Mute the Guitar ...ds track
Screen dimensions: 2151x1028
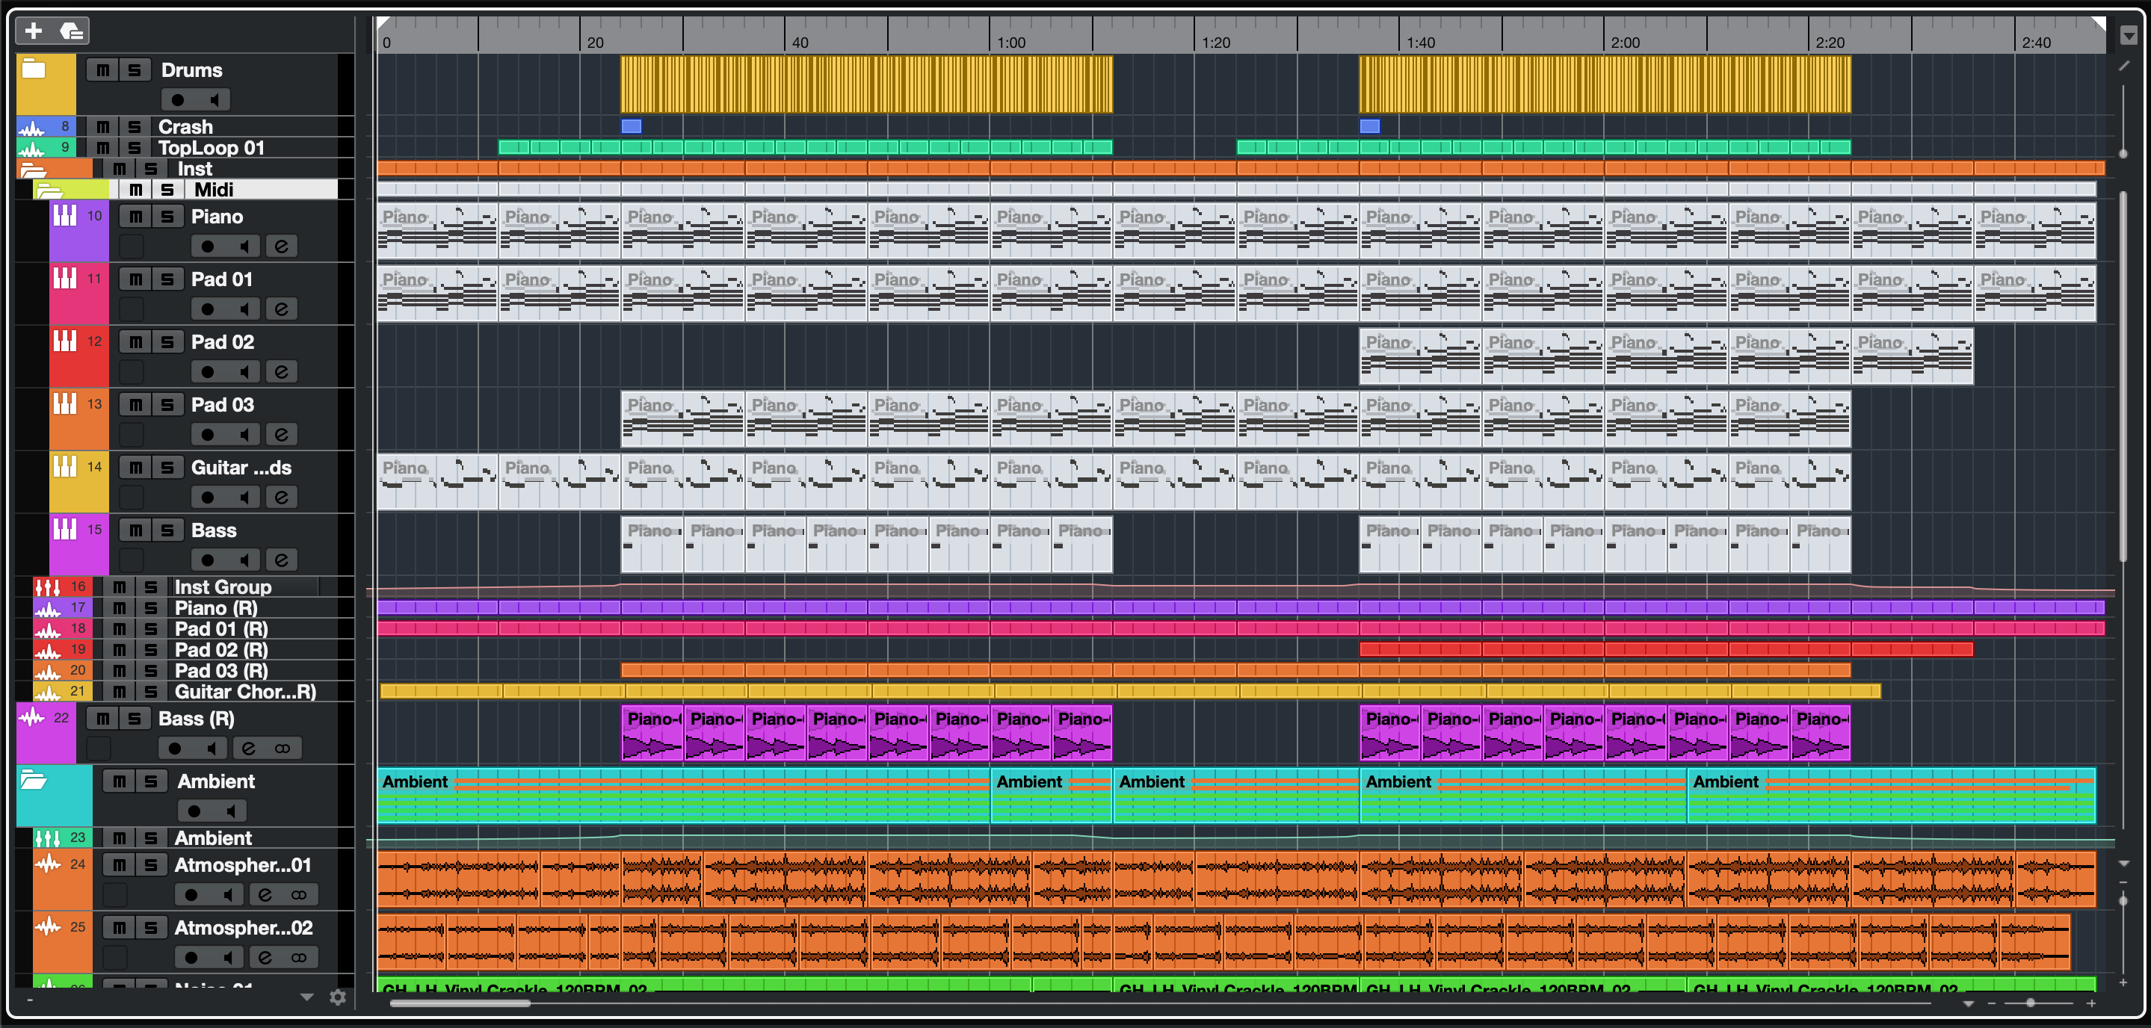click(136, 467)
